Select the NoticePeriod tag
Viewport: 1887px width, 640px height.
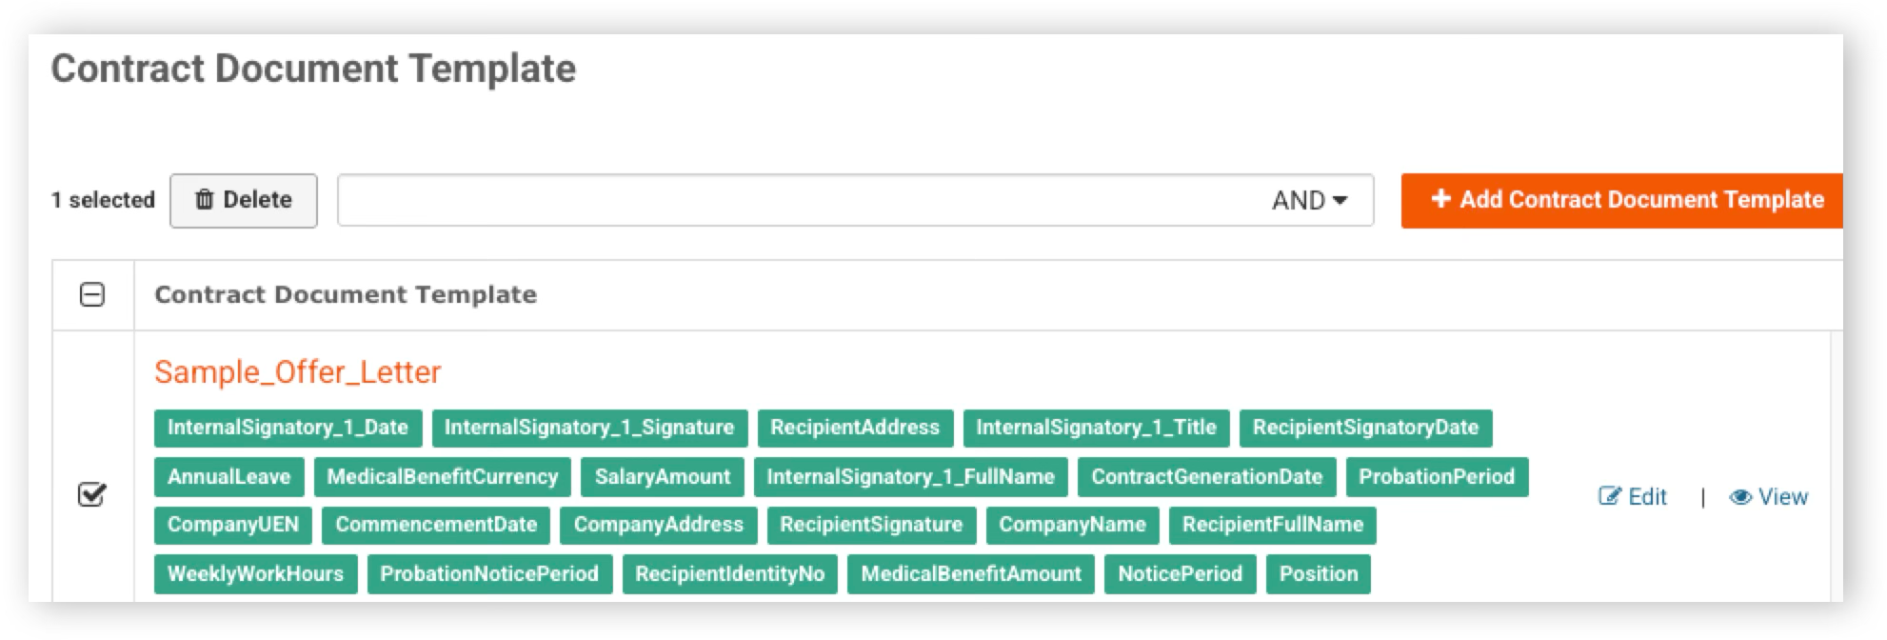(x=1181, y=574)
